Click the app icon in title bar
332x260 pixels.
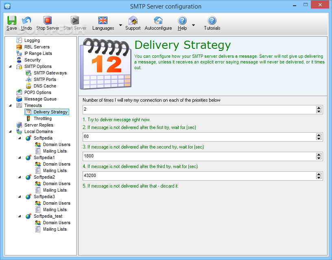(x=7, y=6)
